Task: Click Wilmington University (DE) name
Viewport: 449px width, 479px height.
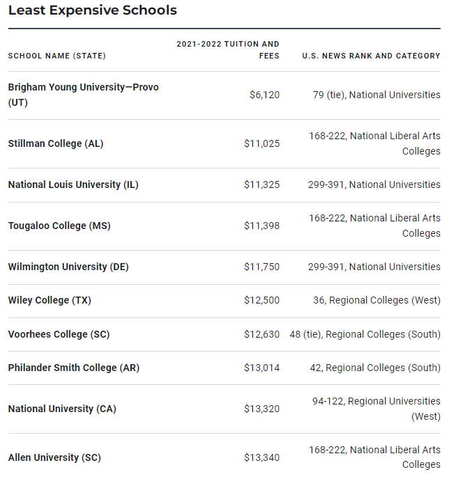Action: click(x=68, y=267)
